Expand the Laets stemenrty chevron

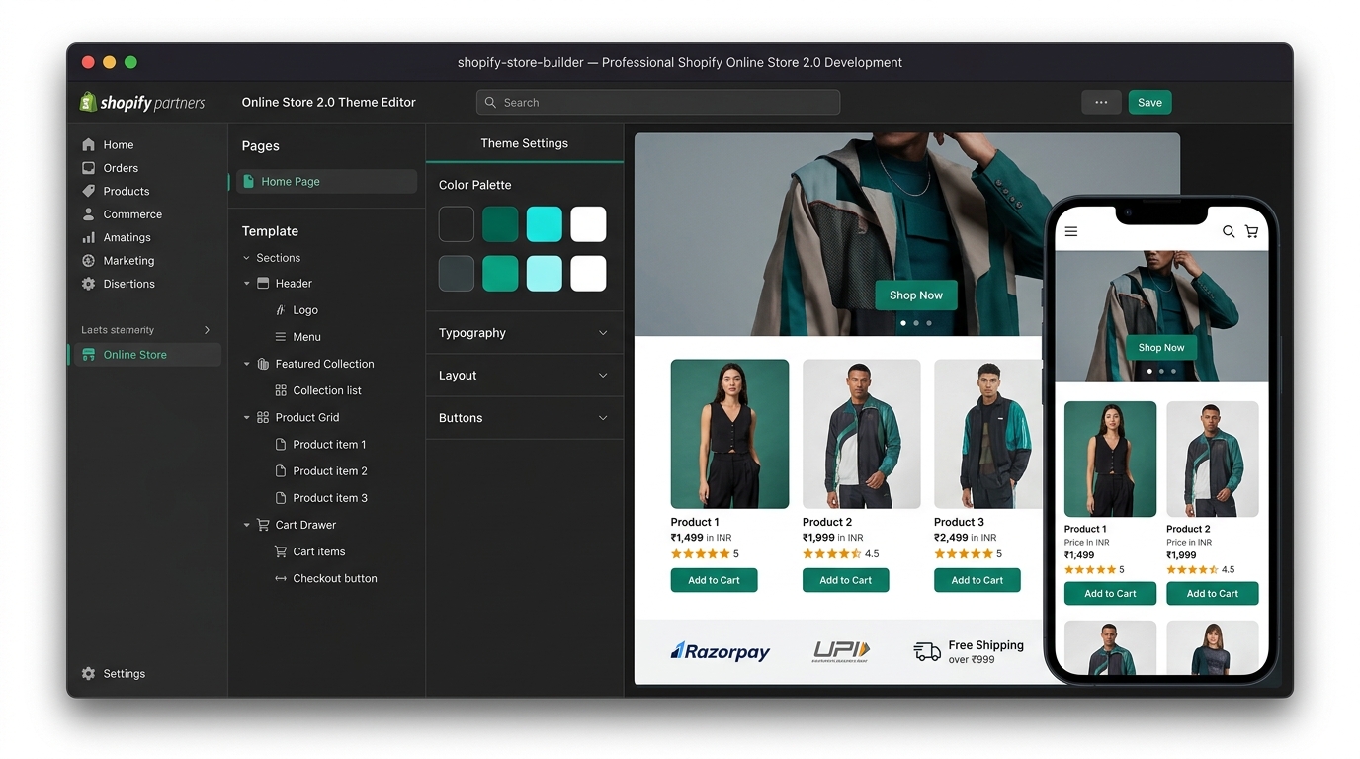tap(207, 330)
